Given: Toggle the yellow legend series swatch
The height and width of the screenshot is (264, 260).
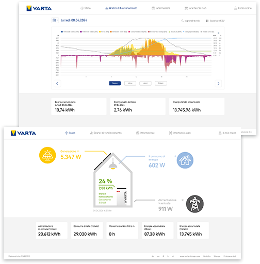Looking at the screenshot, I should click(100, 32).
